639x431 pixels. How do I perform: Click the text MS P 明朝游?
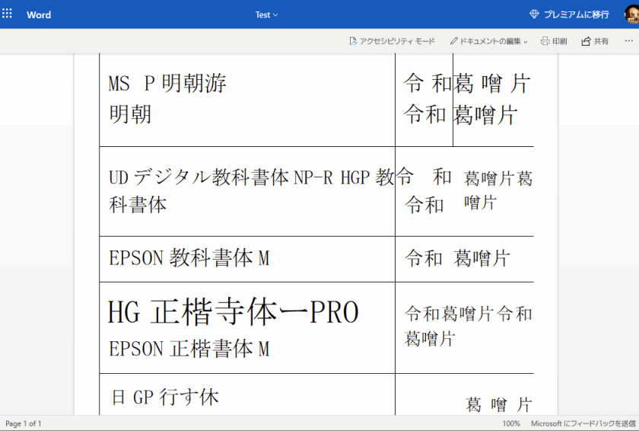click(167, 83)
